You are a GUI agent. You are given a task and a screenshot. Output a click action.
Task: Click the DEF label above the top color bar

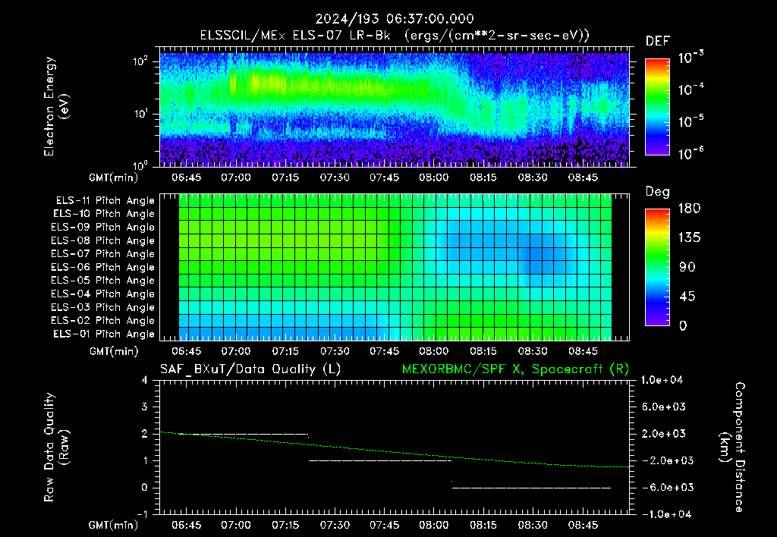click(658, 41)
